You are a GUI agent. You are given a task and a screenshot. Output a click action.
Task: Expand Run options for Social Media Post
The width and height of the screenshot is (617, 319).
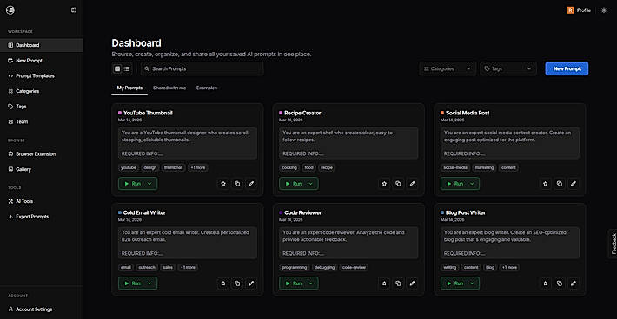point(472,184)
